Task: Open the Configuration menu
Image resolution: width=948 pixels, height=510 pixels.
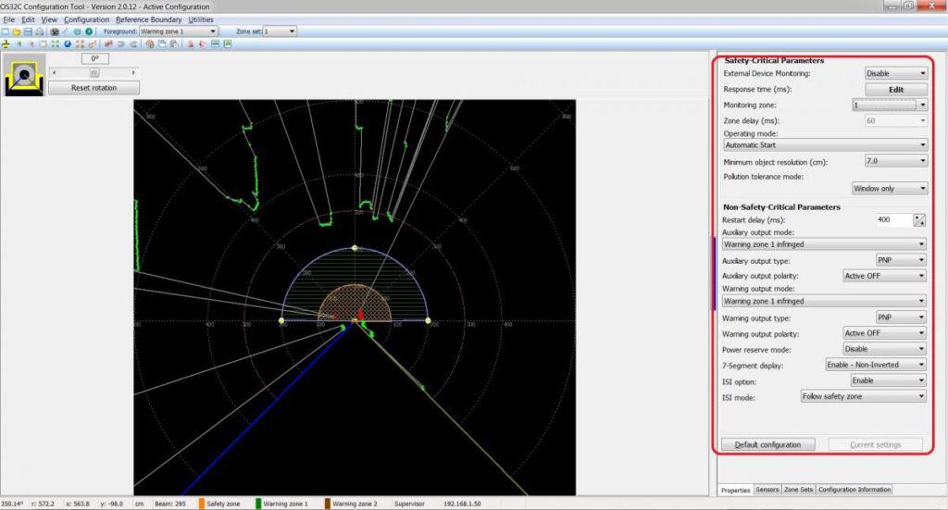Action: click(86, 19)
